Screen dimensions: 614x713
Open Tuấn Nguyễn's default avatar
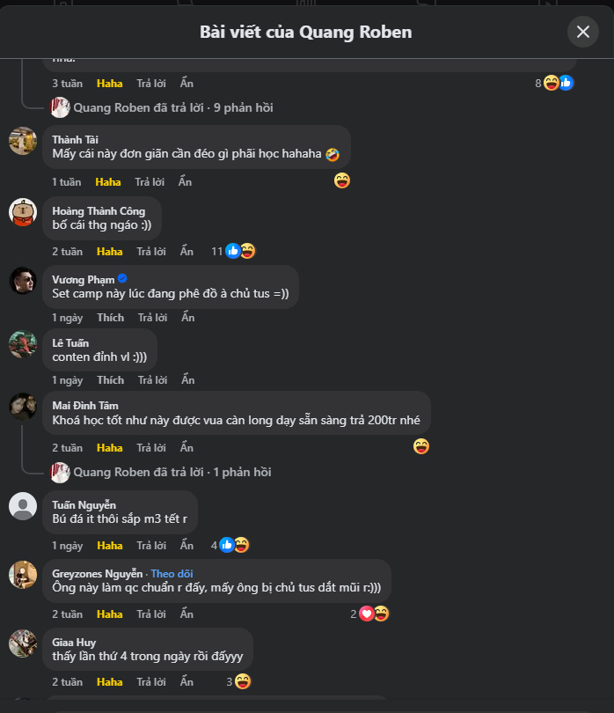[23, 506]
